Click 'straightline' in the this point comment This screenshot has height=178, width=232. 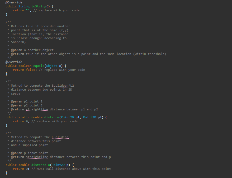coord(37,157)
